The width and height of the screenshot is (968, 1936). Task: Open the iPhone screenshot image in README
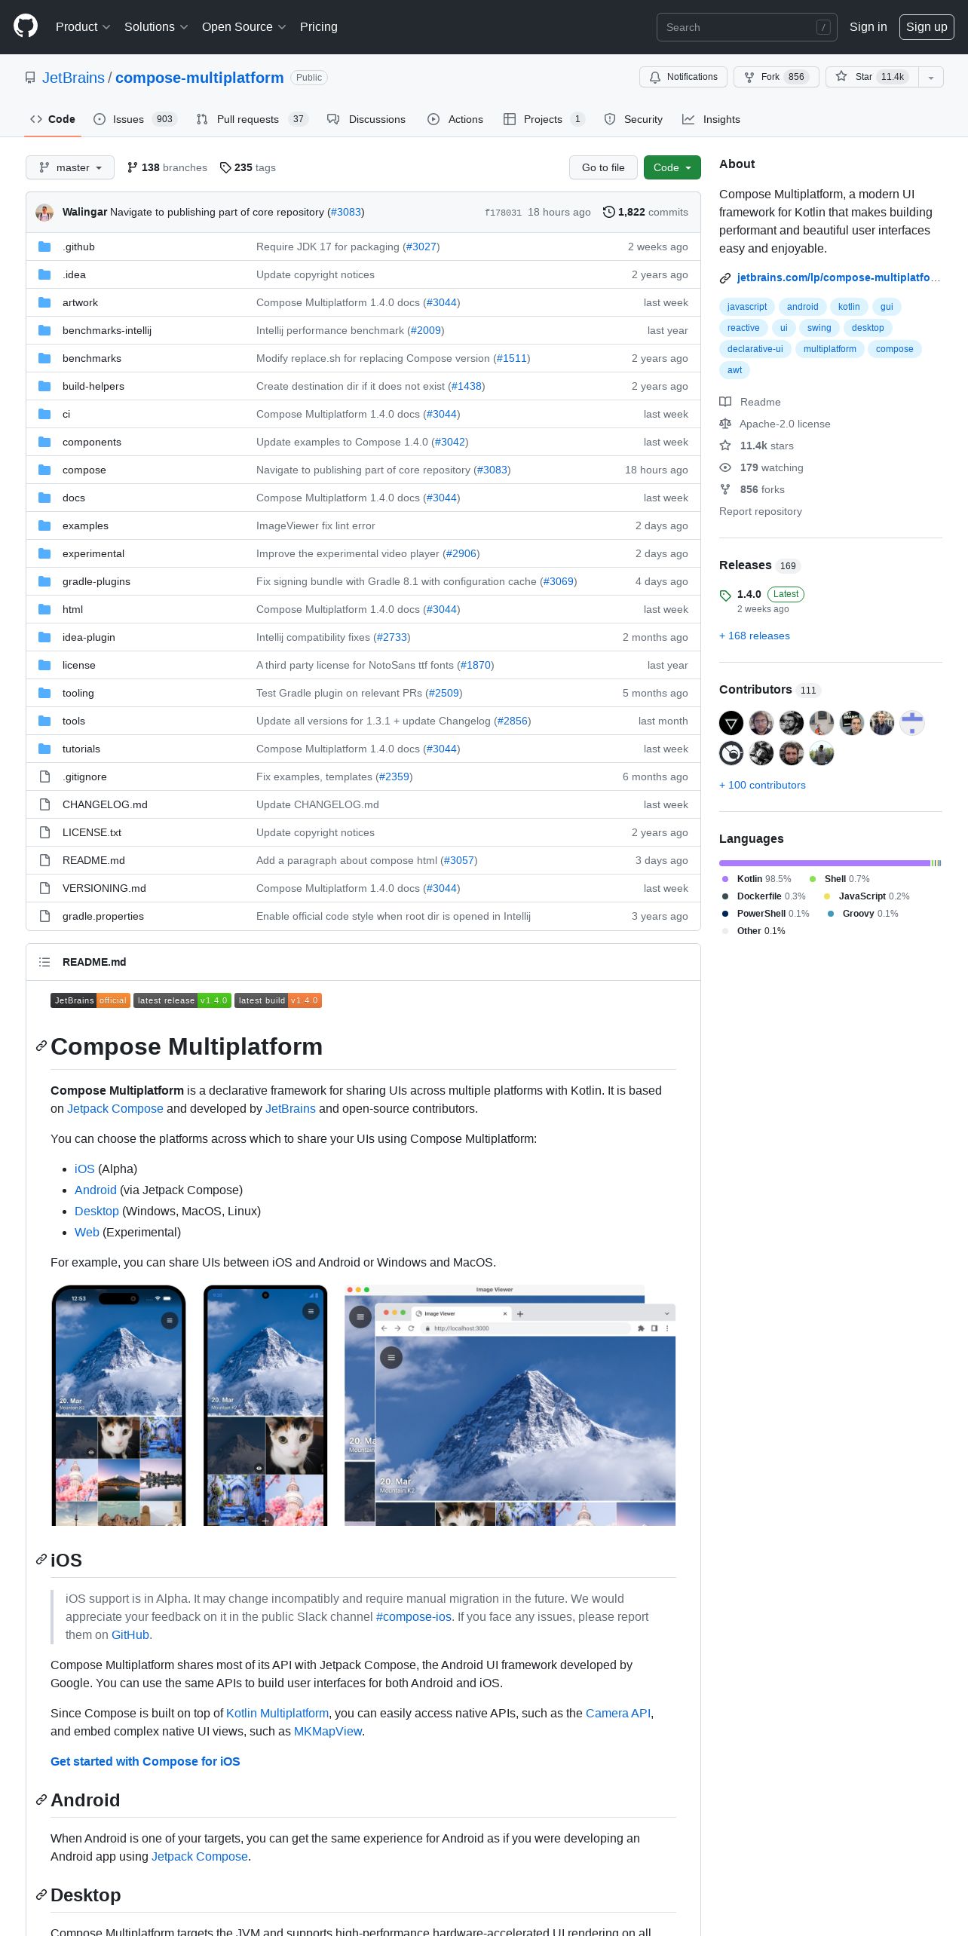pos(118,1405)
